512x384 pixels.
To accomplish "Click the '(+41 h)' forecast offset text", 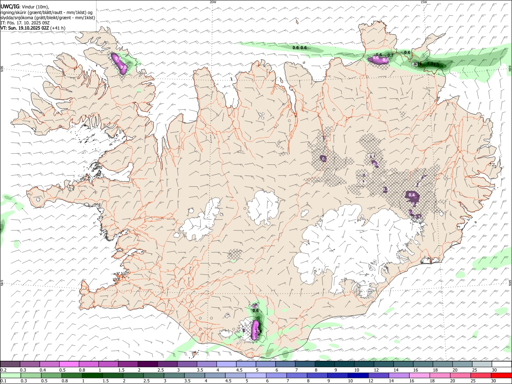I will click(x=58, y=28).
